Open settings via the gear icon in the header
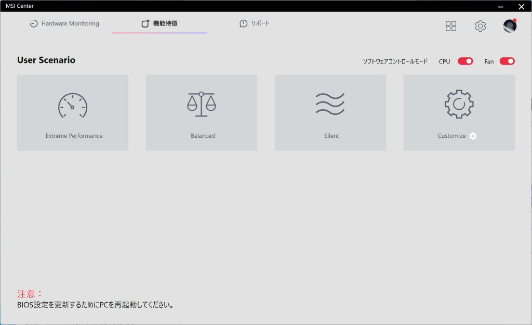The image size is (532, 325). (x=480, y=26)
